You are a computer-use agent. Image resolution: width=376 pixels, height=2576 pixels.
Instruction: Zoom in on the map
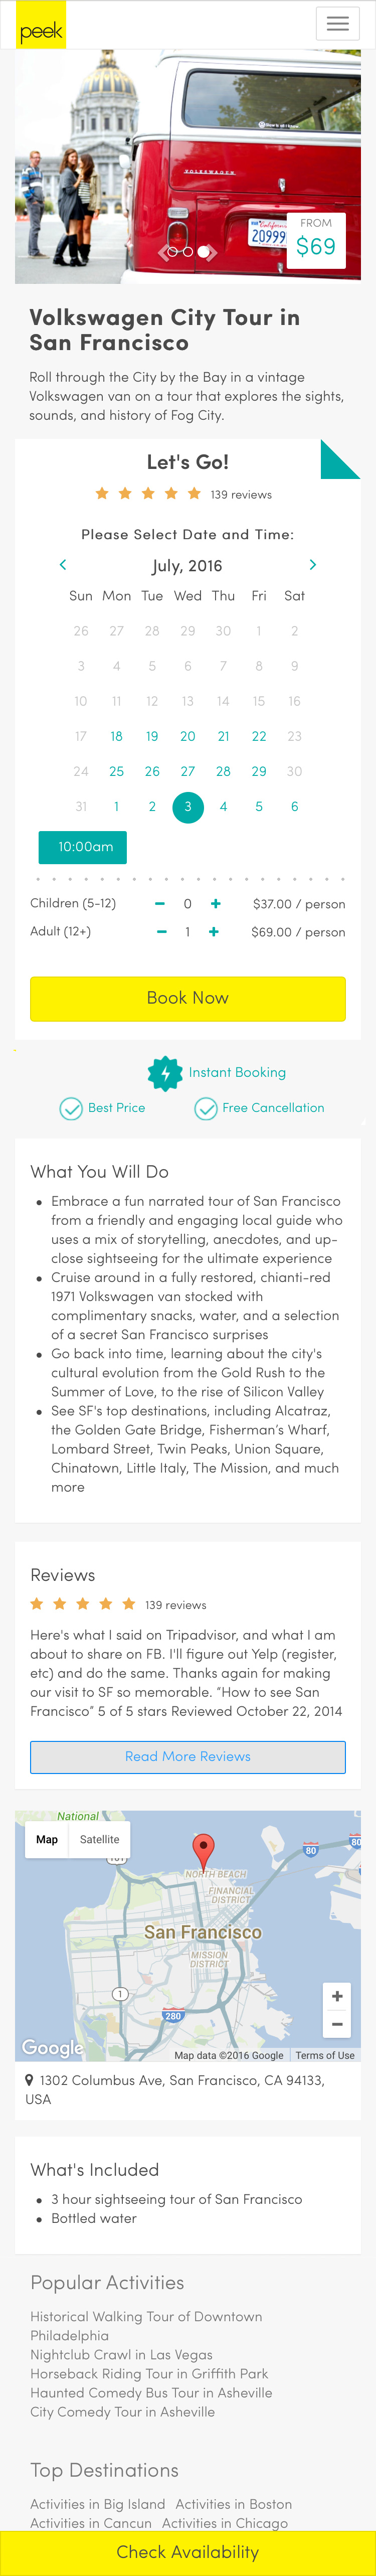(337, 1997)
